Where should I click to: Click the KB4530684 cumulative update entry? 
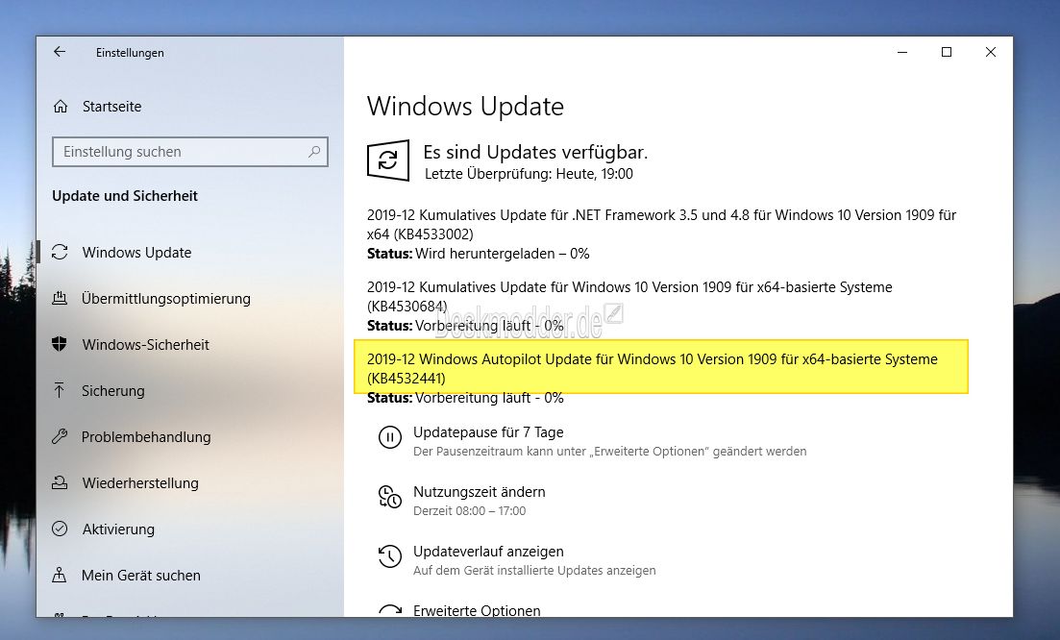pyautogui.click(x=629, y=297)
